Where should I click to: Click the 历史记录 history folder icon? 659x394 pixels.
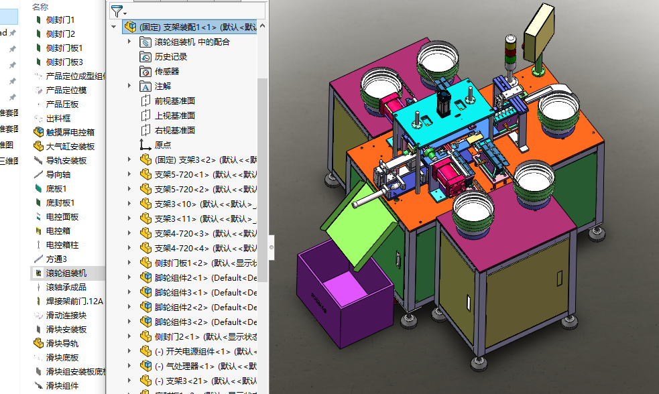point(145,57)
